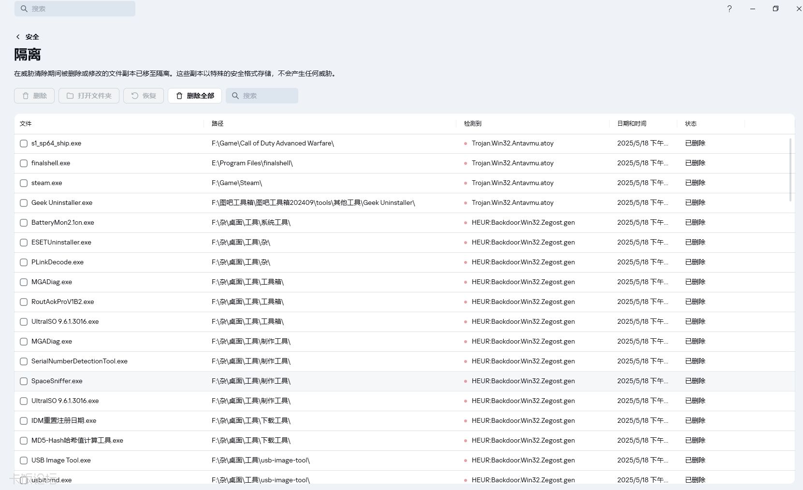Click the path F:\杂\桌面\工具\系统工具\
803x490 pixels.
coord(251,223)
